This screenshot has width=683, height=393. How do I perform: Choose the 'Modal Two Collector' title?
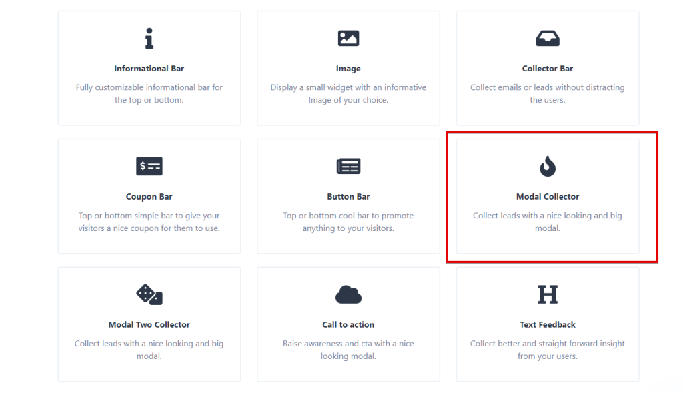pos(149,325)
